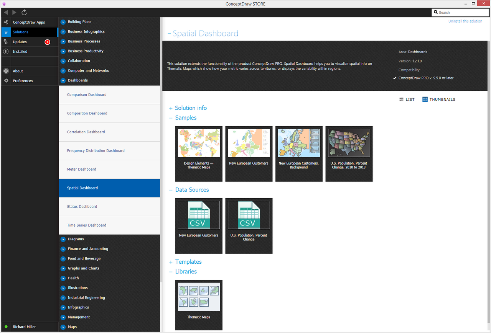
Task: Collapse the Dashboards category
Action: [63, 80]
